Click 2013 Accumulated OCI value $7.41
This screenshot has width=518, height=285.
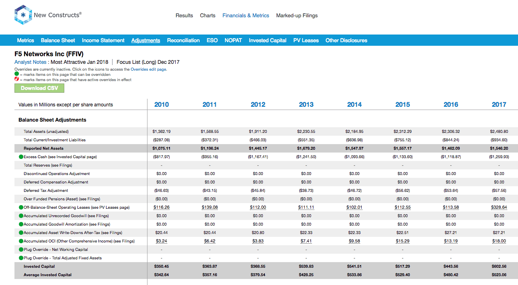306,241
